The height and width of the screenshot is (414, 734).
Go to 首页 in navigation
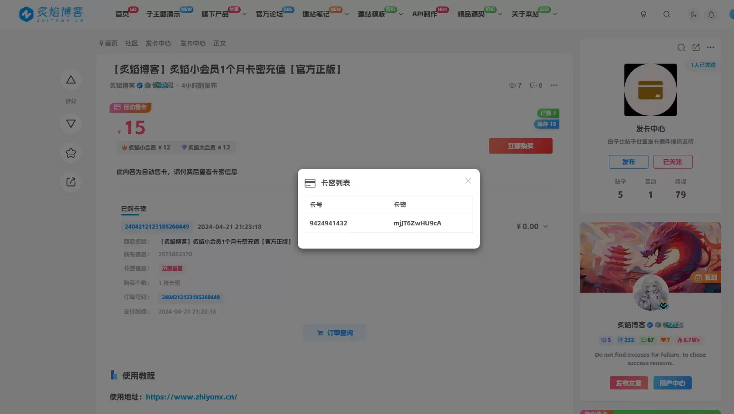(122, 14)
